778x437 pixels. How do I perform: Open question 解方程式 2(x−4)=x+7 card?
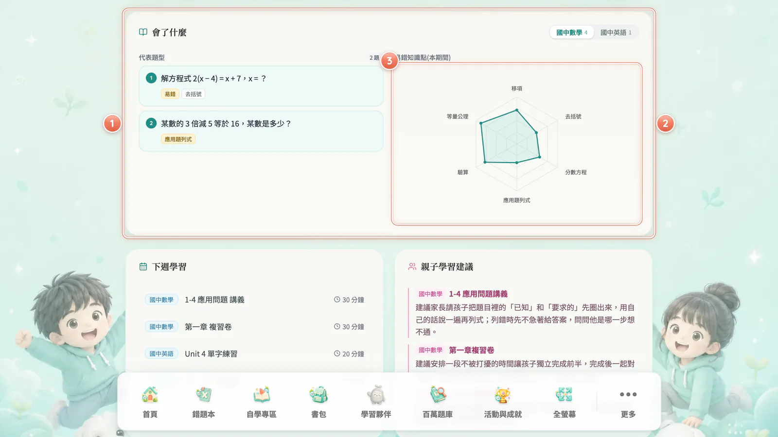click(261, 86)
